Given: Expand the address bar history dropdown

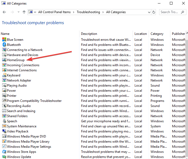Looking at the screenshot, I should pyautogui.click(x=149, y=12).
